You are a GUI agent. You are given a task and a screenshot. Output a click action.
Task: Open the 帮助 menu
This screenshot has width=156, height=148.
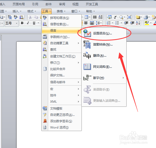[x=90, y=11]
